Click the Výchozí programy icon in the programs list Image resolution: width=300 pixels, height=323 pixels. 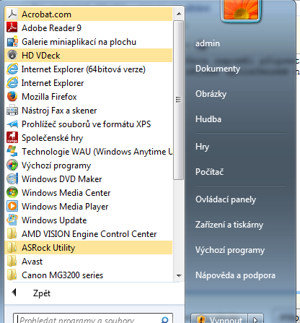[x=12, y=165]
